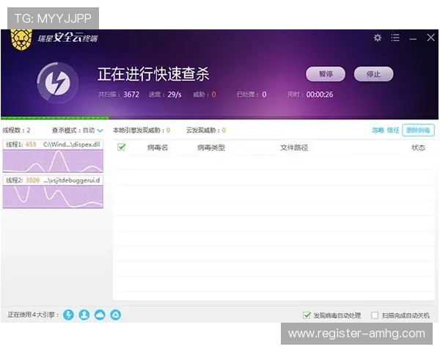Screen dimensions: 440x352
Task: Pause the scan with the 暂停 button
Action: click(326, 74)
